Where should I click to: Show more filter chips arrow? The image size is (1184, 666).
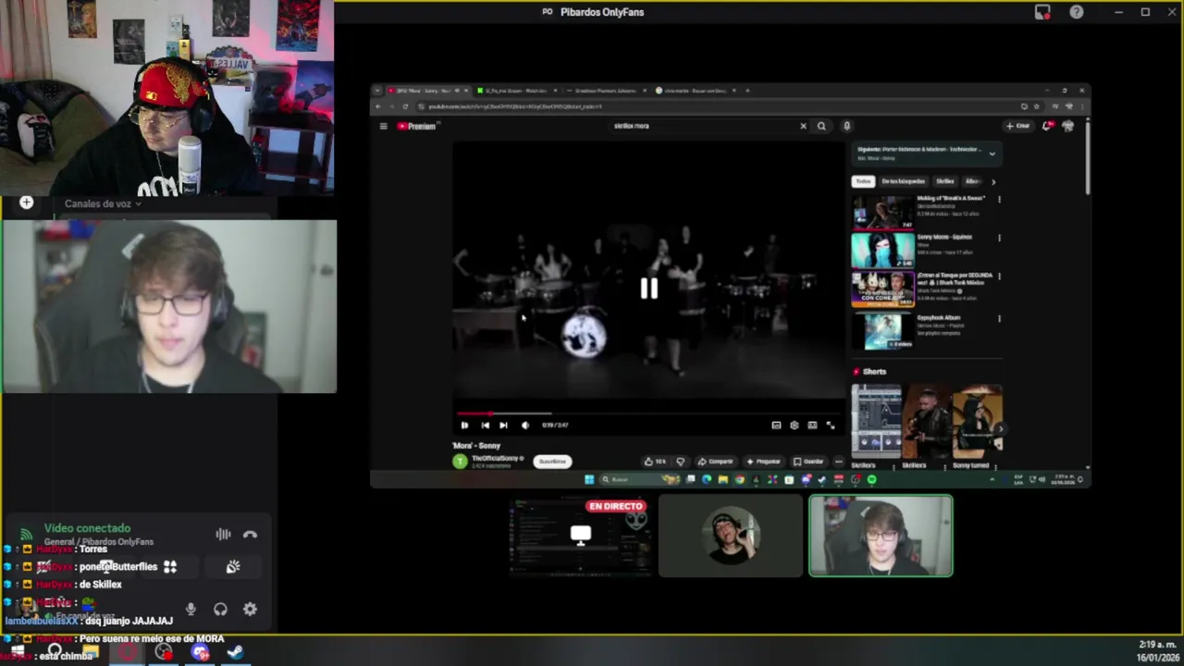[993, 181]
